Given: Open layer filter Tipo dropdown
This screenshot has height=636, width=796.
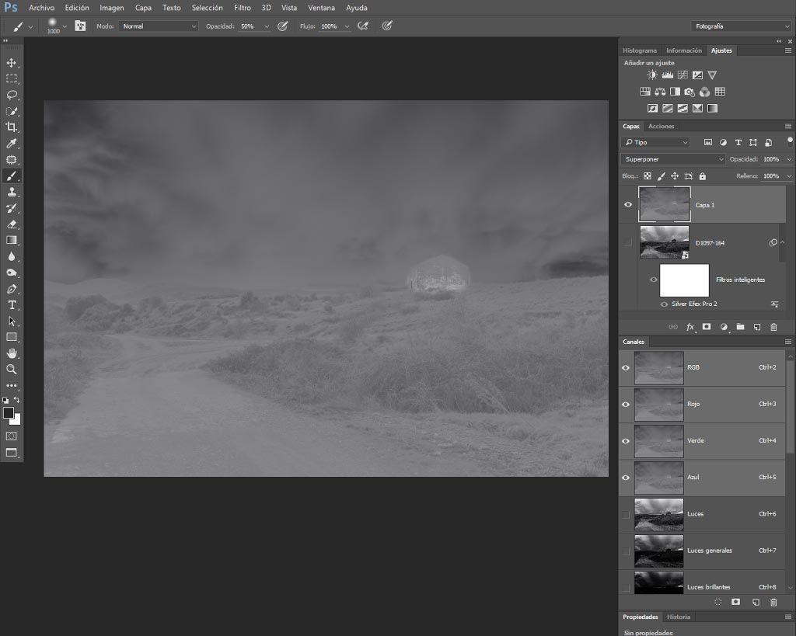Looking at the screenshot, I should (x=655, y=143).
